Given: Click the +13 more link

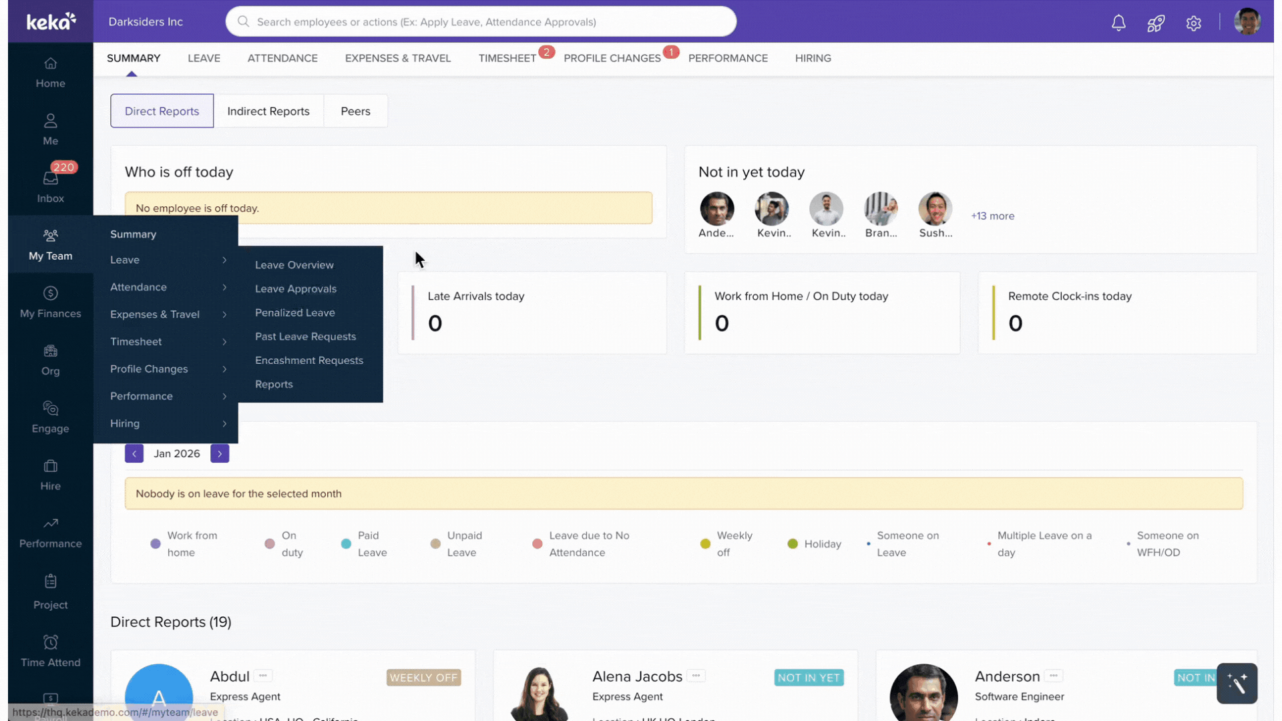Looking at the screenshot, I should [x=992, y=216].
